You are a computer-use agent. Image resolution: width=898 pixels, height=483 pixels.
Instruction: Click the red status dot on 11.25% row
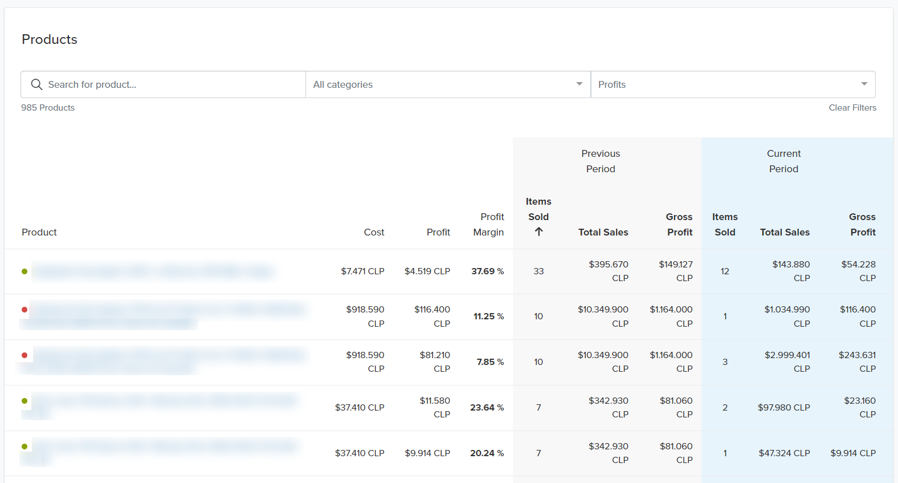click(25, 310)
